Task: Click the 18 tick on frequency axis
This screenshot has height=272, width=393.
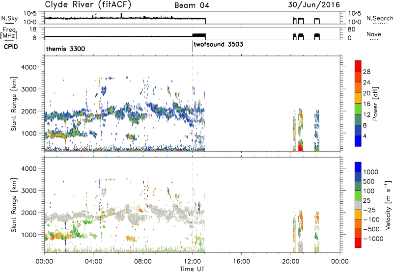Action: tap(33, 29)
